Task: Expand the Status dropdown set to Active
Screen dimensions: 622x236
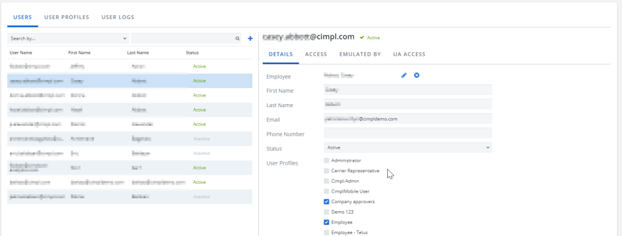Action: click(408, 147)
